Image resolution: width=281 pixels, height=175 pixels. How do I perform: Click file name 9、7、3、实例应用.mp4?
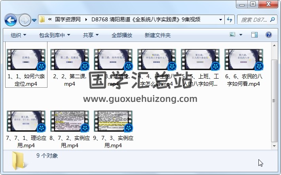[x=113, y=141]
